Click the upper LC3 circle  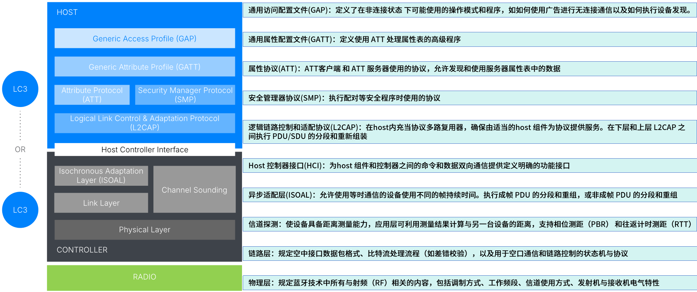tap(20, 89)
